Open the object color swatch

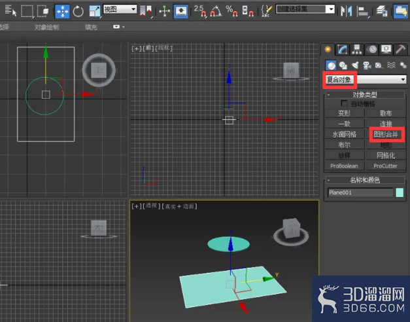(x=400, y=192)
